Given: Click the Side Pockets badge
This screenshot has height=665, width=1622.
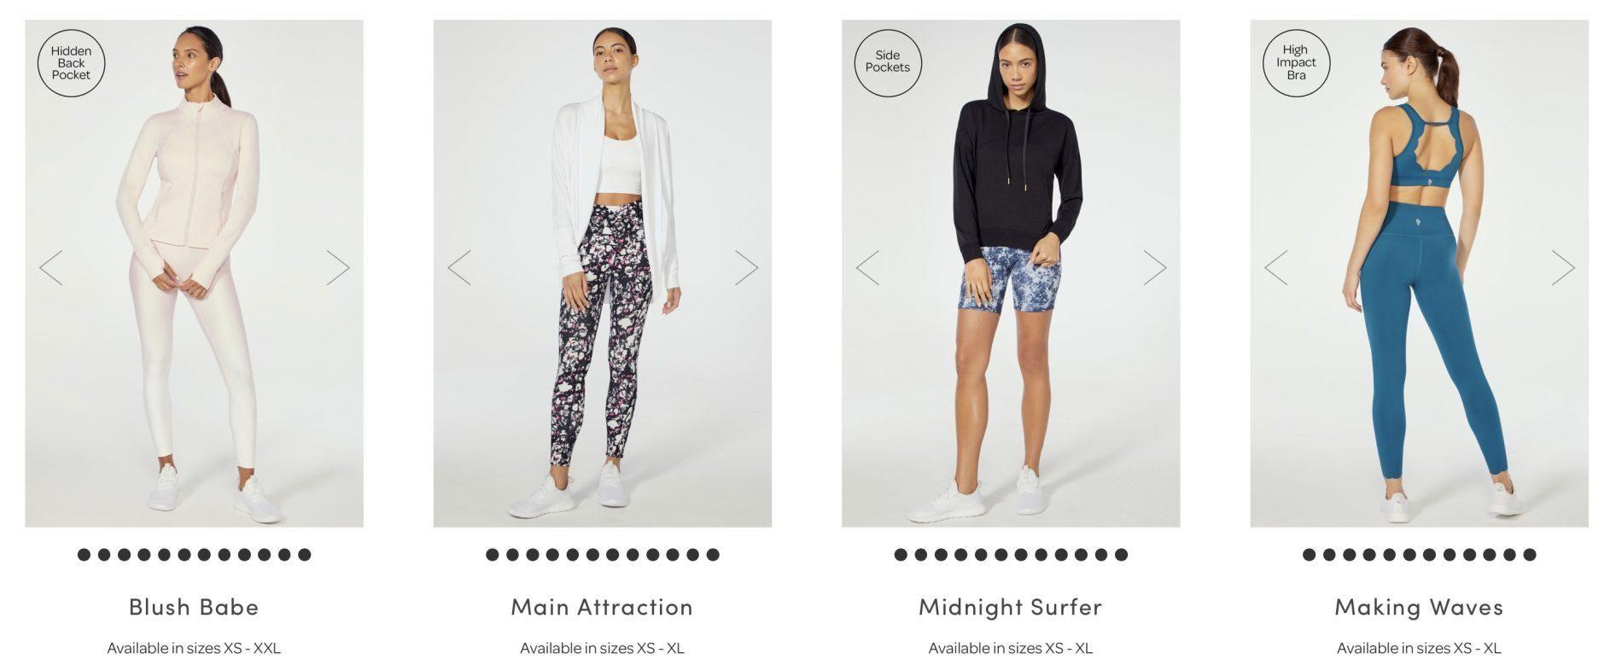Looking at the screenshot, I should click(x=888, y=63).
